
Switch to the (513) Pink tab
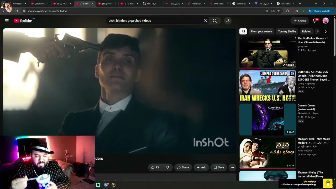[x=62, y=4]
